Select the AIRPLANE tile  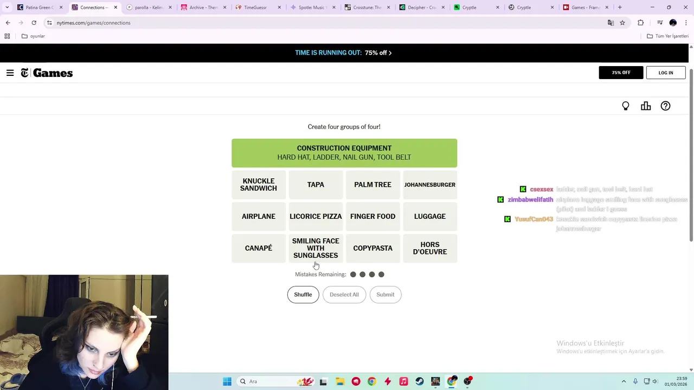pyautogui.click(x=259, y=216)
